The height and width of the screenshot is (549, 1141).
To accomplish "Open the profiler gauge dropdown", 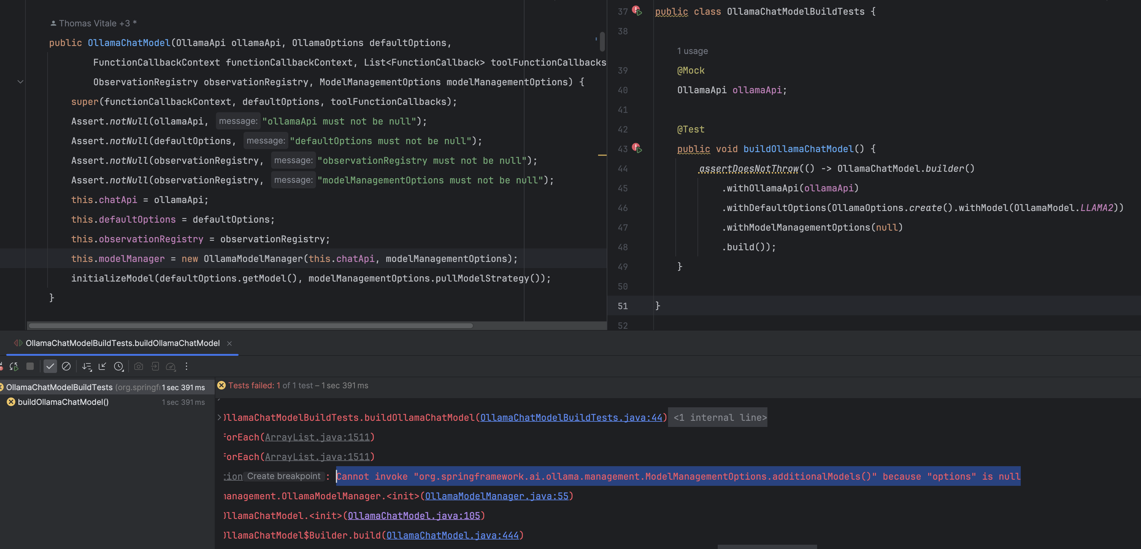I will tap(171, 367).
